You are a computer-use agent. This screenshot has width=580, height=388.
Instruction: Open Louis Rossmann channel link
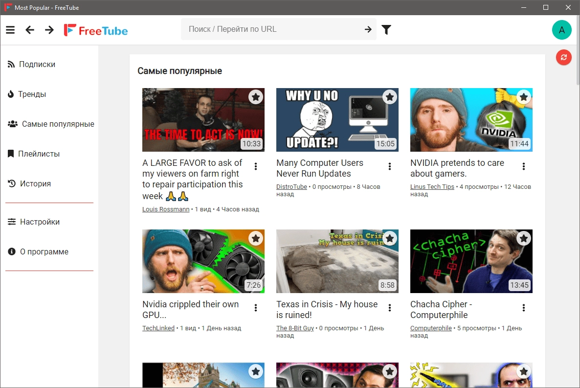166,209
